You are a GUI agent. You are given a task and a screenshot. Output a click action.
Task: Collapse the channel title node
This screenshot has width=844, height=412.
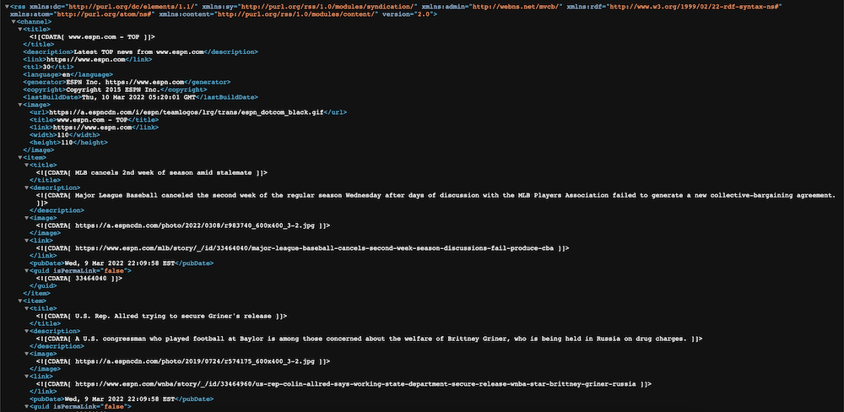[20, 29]
